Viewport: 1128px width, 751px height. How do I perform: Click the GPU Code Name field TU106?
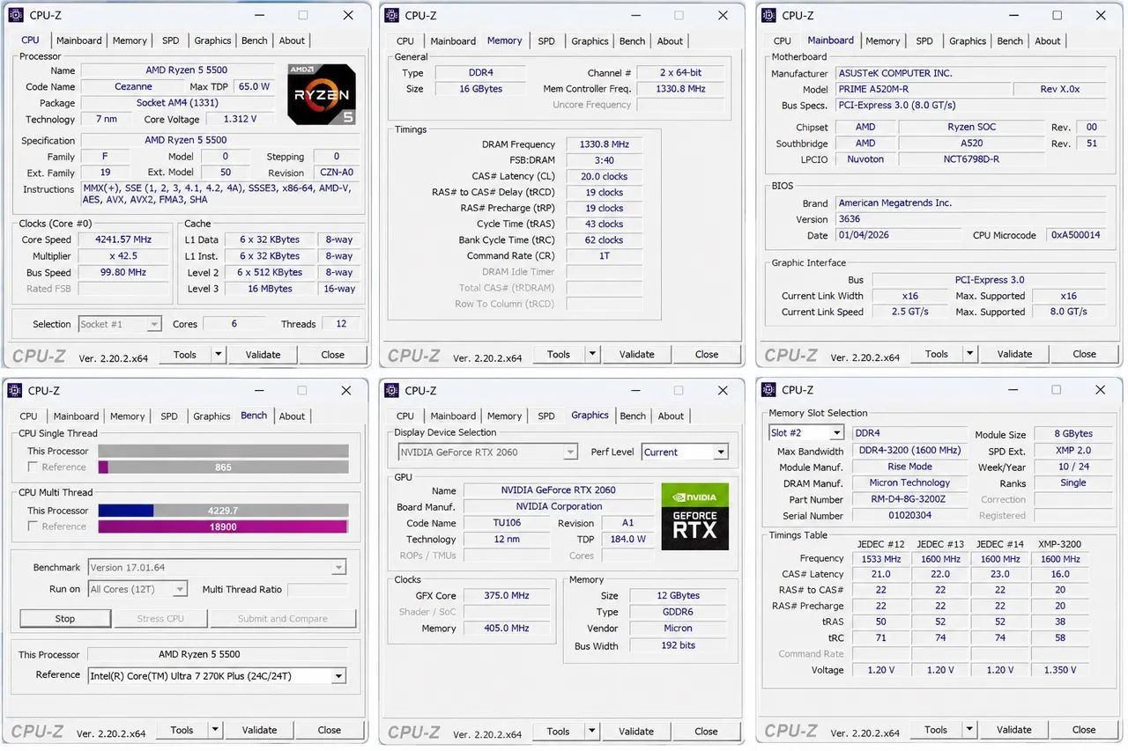pos(507,523)
